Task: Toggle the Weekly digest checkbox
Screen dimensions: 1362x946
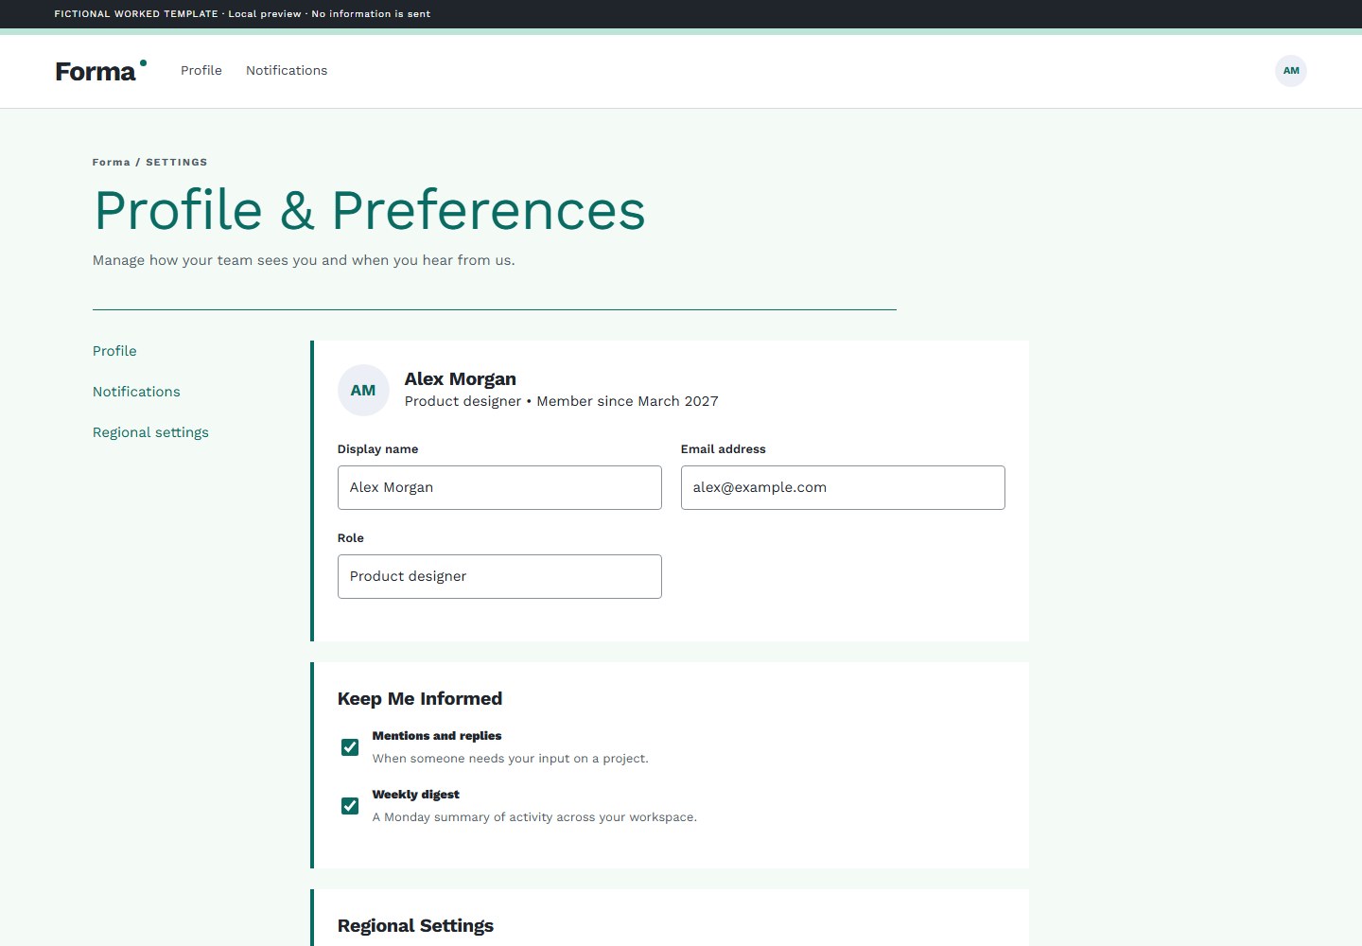Action: (350, 806)
